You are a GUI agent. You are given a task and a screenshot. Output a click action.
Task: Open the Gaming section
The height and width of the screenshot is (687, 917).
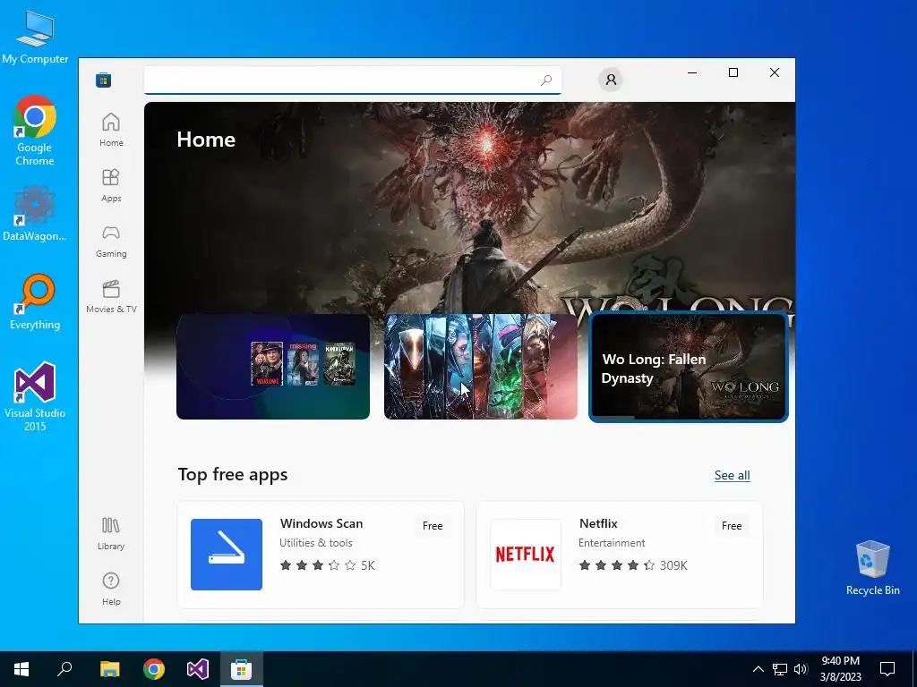tap(111, 241)
